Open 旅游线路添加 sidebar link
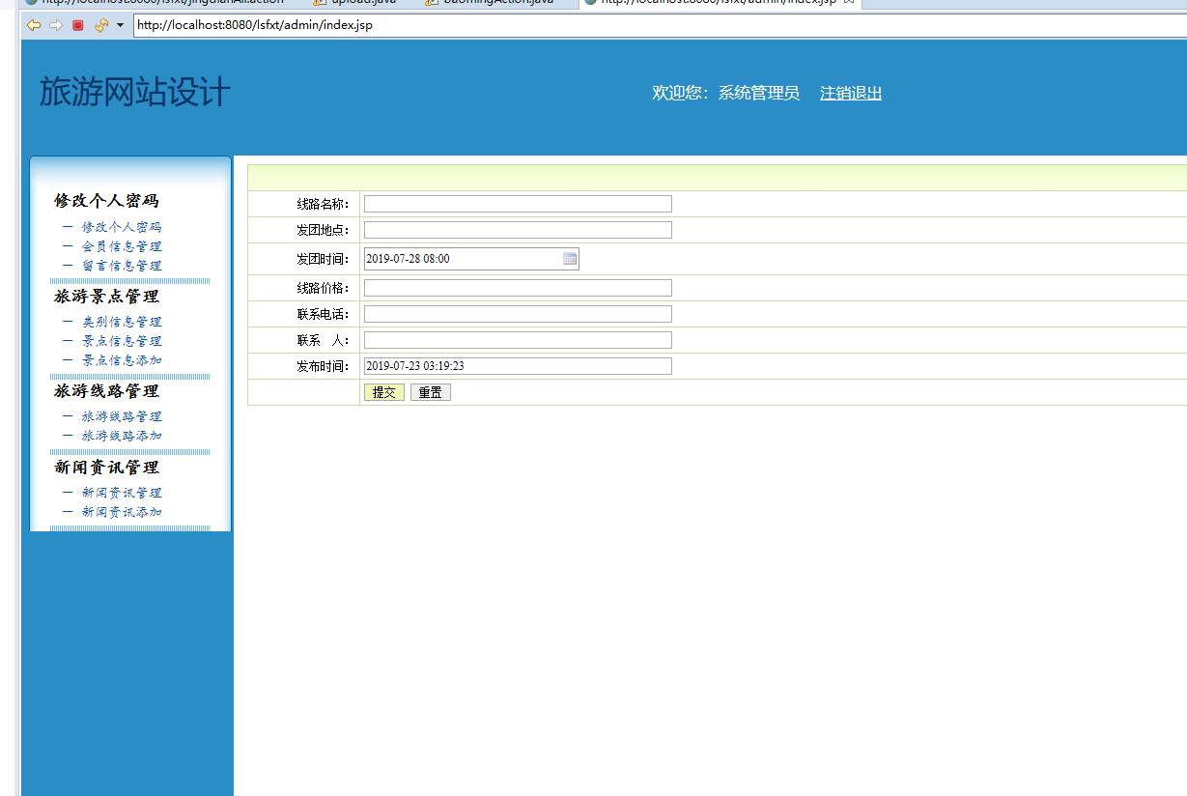Viewport: 1187px width, 796px height. pos(122,436)
